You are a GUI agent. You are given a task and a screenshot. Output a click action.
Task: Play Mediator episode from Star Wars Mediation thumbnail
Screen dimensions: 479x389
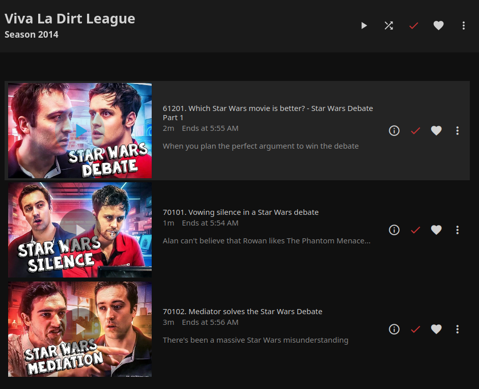80,329
